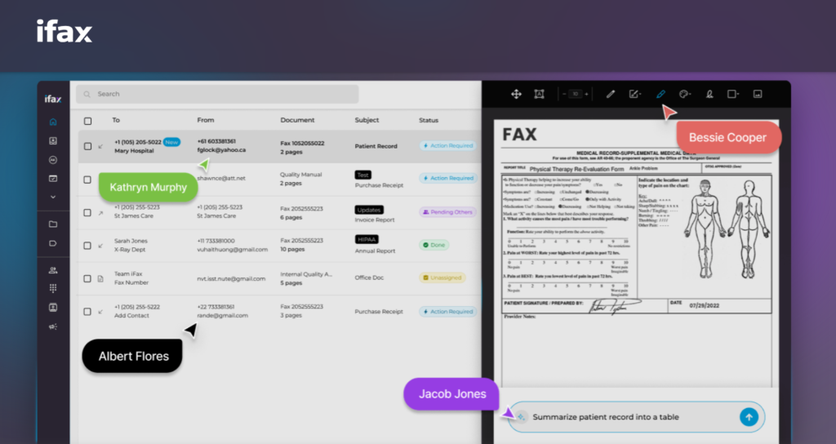Choose the pencil drawing tool

coord(611,94)
